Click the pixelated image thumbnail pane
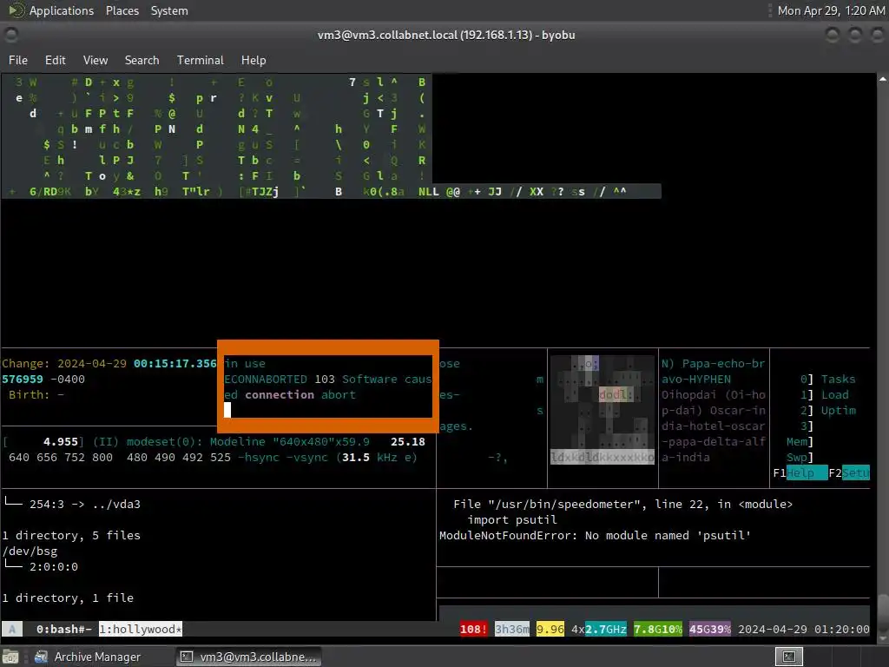The image size is (889, 667). click(x=603, y=410)
